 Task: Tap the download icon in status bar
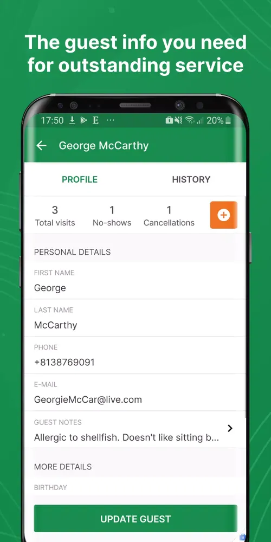(72, 120)
